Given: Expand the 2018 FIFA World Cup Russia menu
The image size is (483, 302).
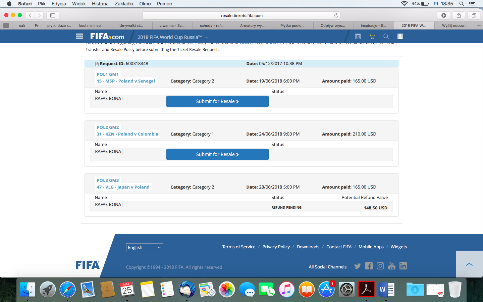Looking at the screenshot, I should click(x=173, y=37).
